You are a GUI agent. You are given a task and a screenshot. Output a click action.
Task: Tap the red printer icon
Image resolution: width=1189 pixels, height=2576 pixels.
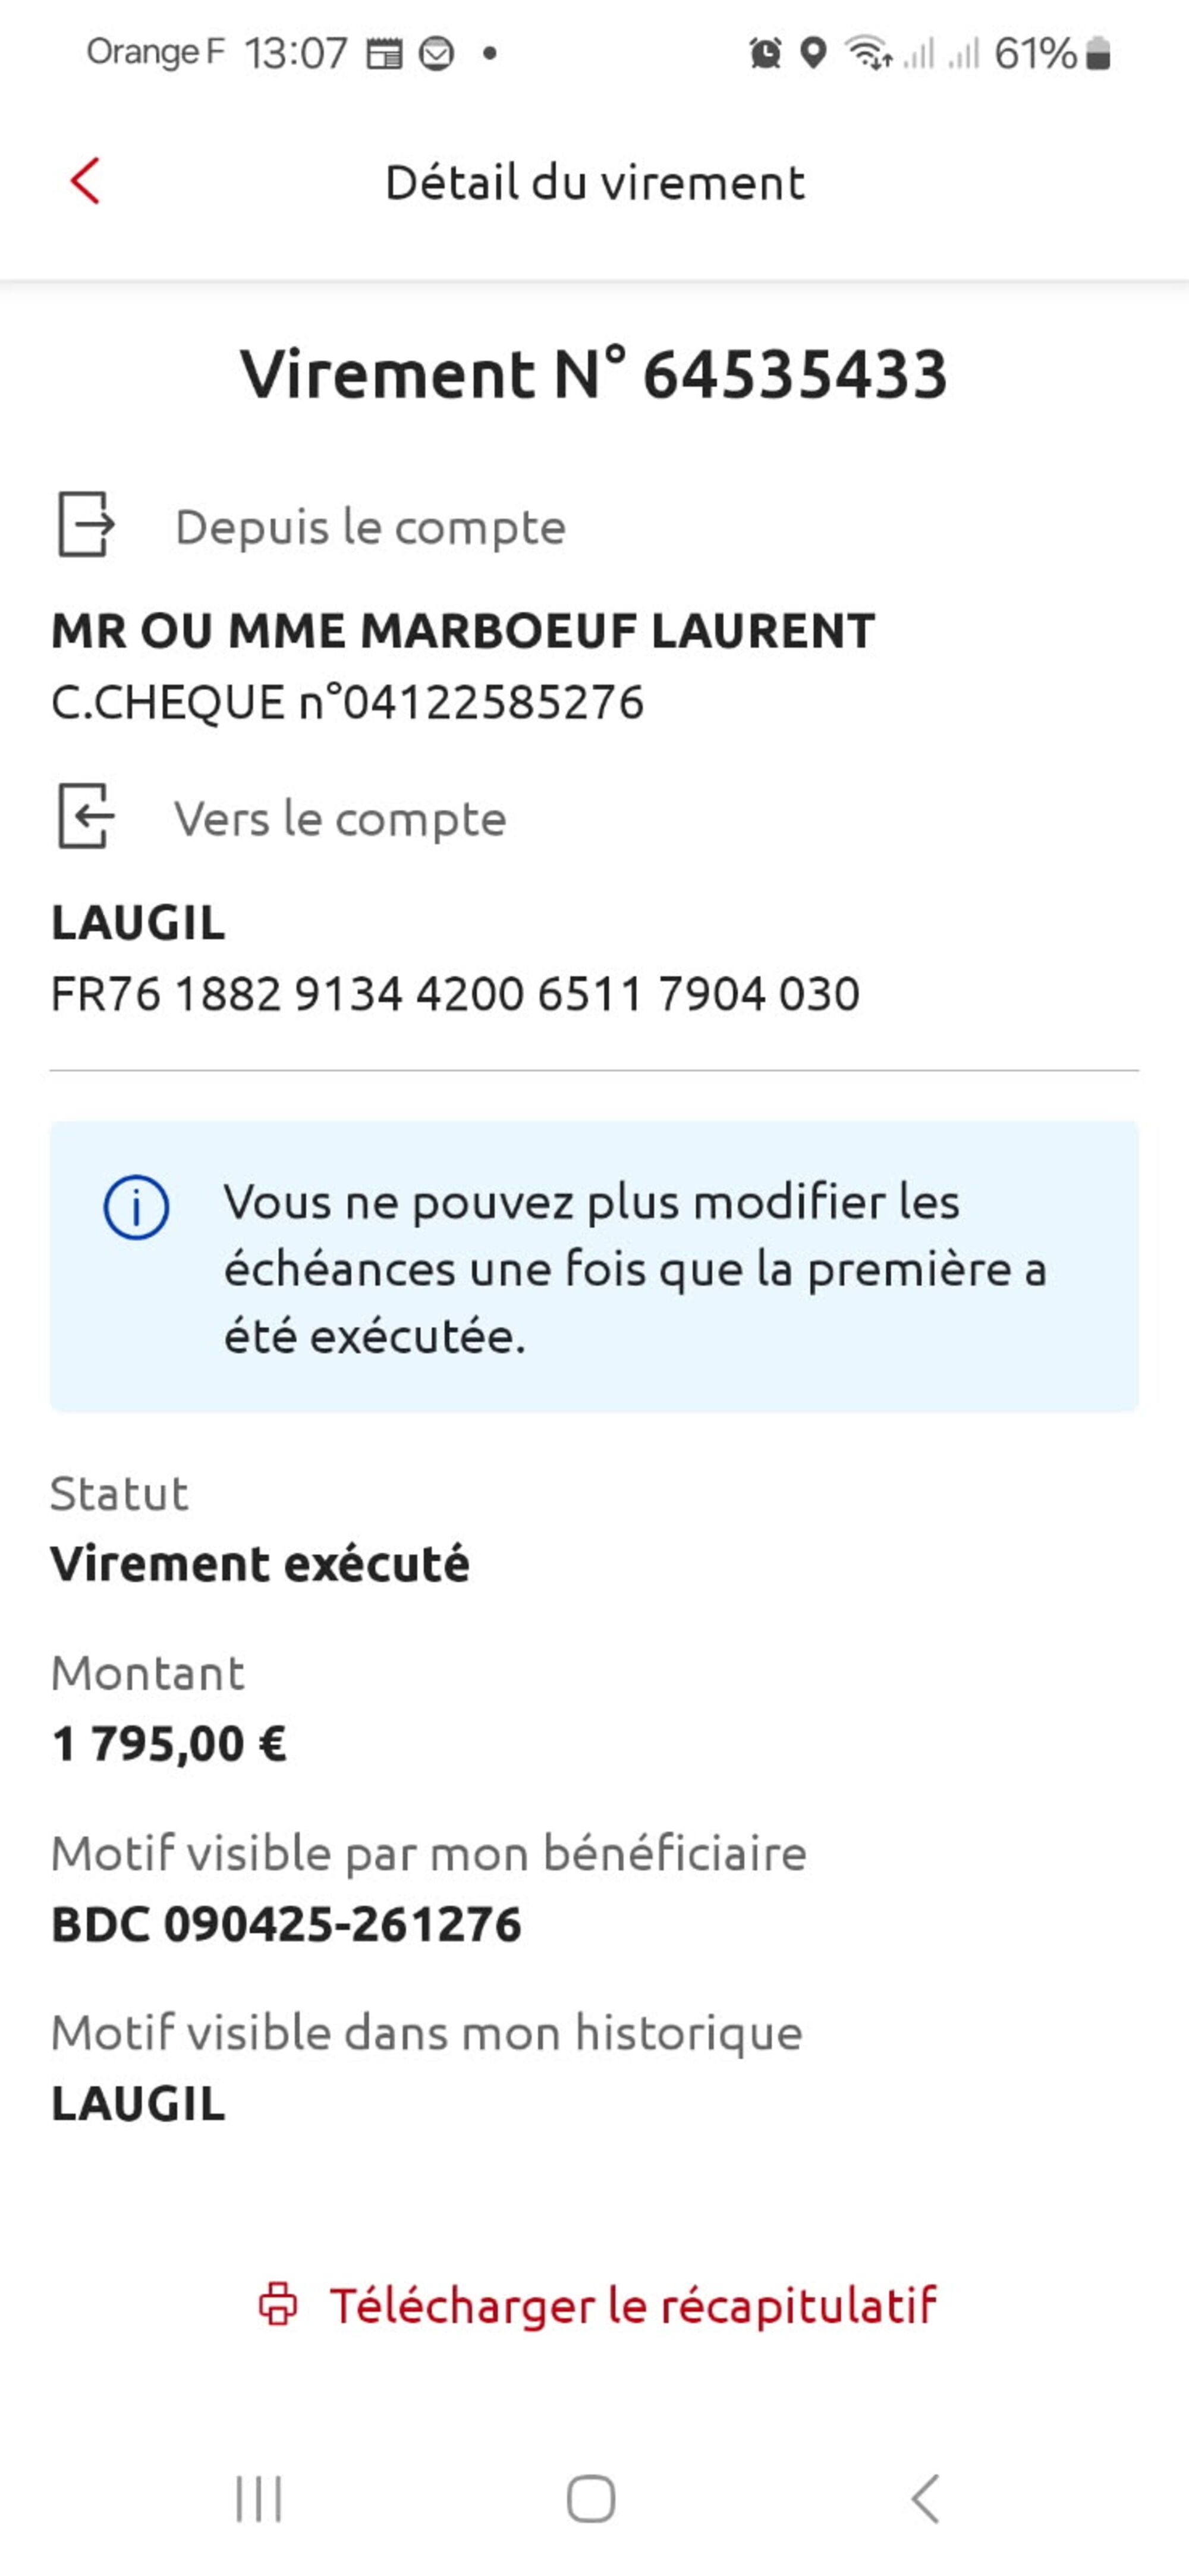coord(278,2304)
